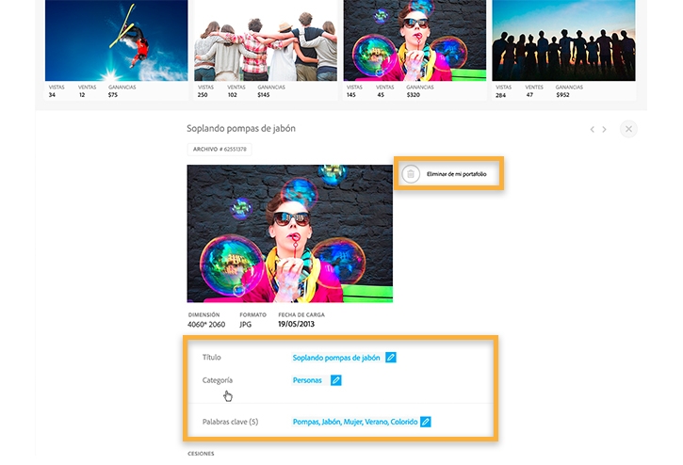Click views count '34' under skier photo
The height and width of the screenshot is (465, 683).
tap(52, 94)
